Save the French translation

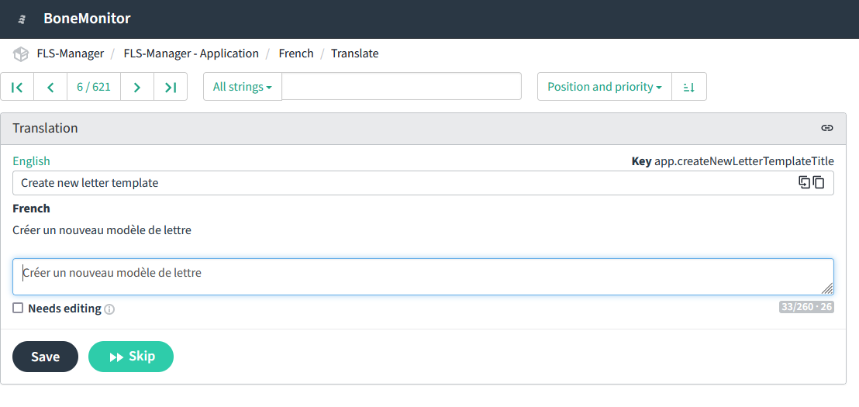click(x=46, y=357)
